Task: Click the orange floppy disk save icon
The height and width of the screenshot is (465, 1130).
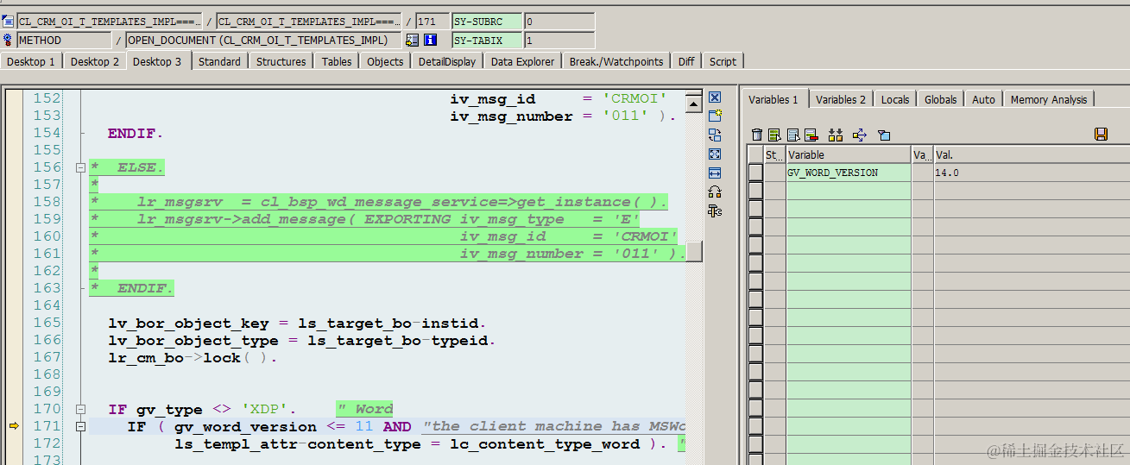Action: click(x=1101, y=134)
